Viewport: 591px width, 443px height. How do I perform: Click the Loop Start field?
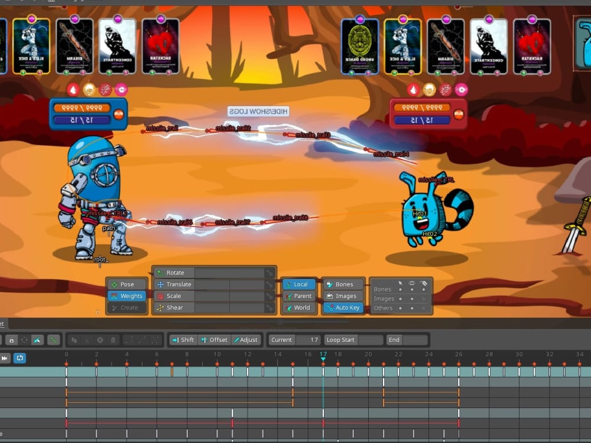coord(371,340)
